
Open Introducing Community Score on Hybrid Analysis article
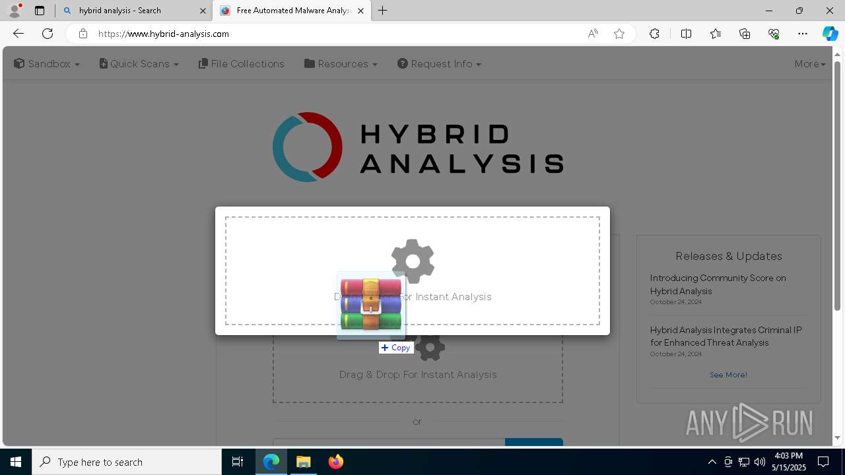click(x=718, y=284)
